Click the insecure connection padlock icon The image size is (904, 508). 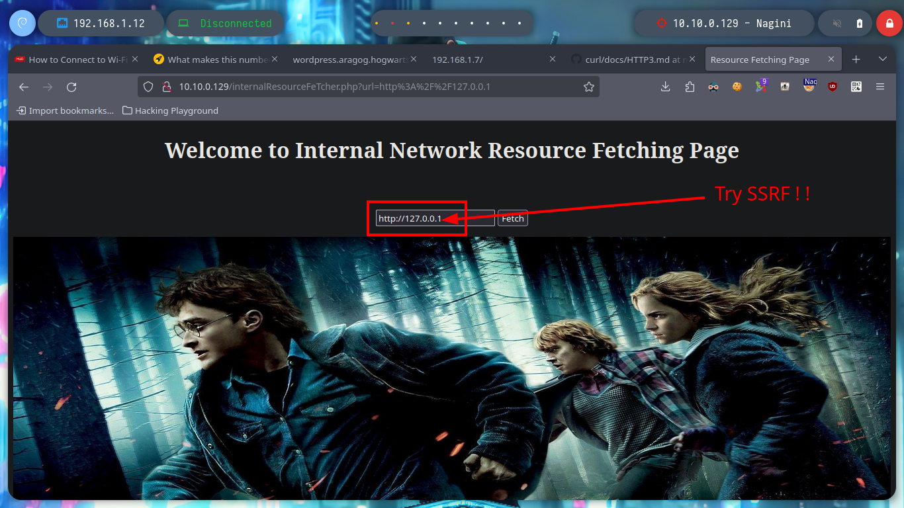167,87
